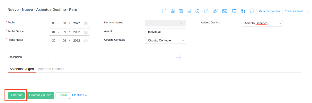
Task: Open the history clock icon
Action: point(197,11)
